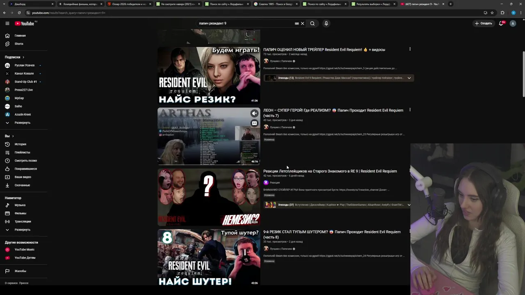The height and width of the screenshot is (295, 525).
Task: Open notifications bell
Action: [x=501, y=23]
